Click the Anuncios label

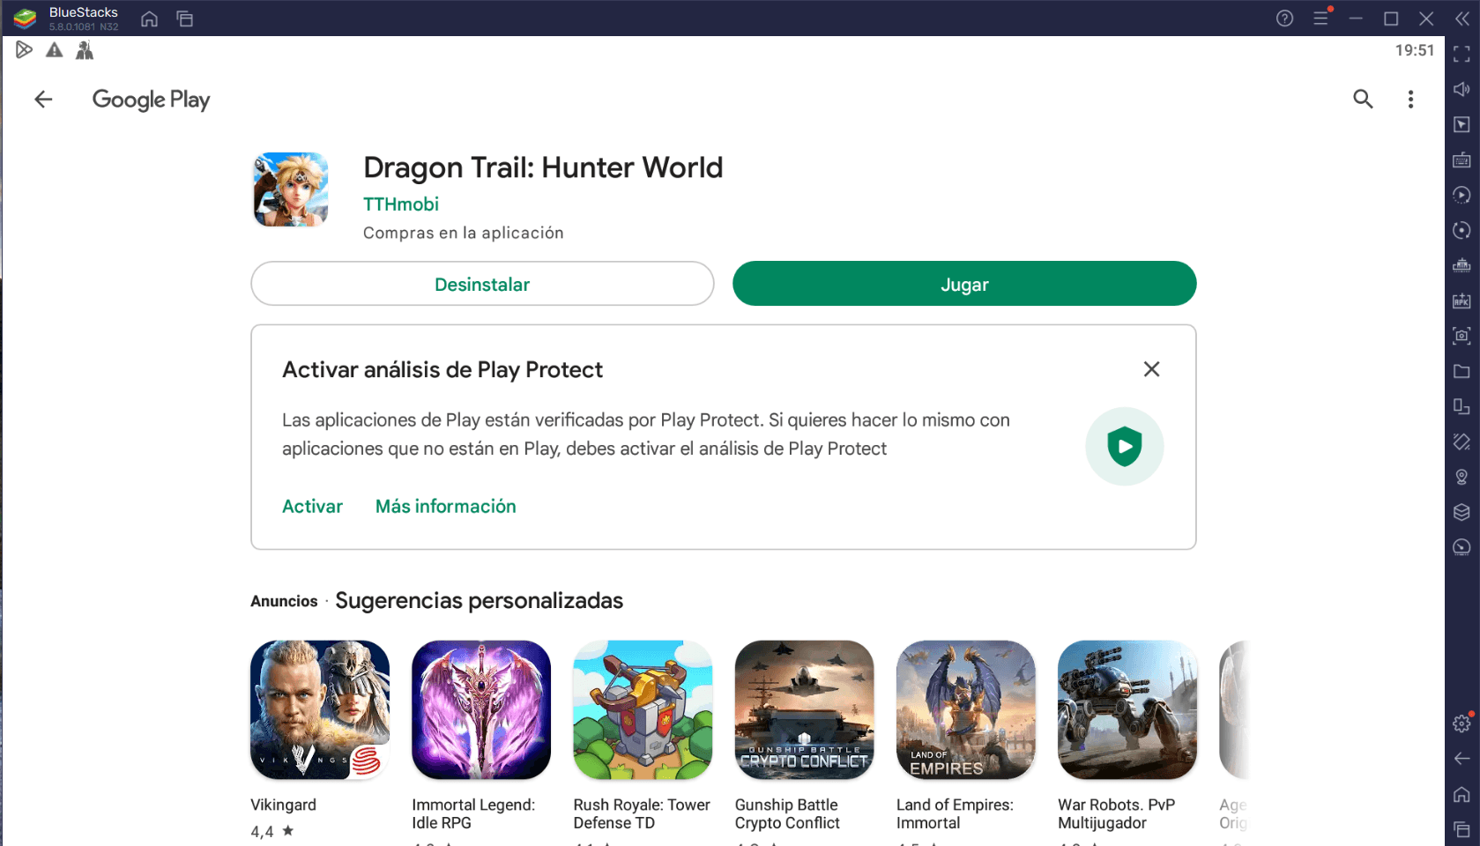pyautogui.click(x=284, y=601)
